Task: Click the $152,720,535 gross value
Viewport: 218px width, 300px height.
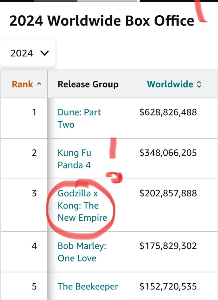Action: pyautogui.click(x=168, y=286)
